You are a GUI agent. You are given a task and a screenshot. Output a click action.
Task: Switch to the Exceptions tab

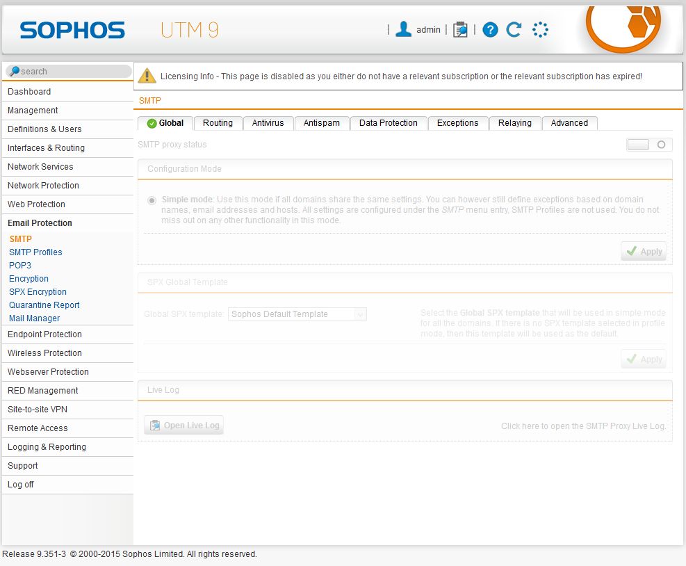pyautogui.click(x=457, y=123)
